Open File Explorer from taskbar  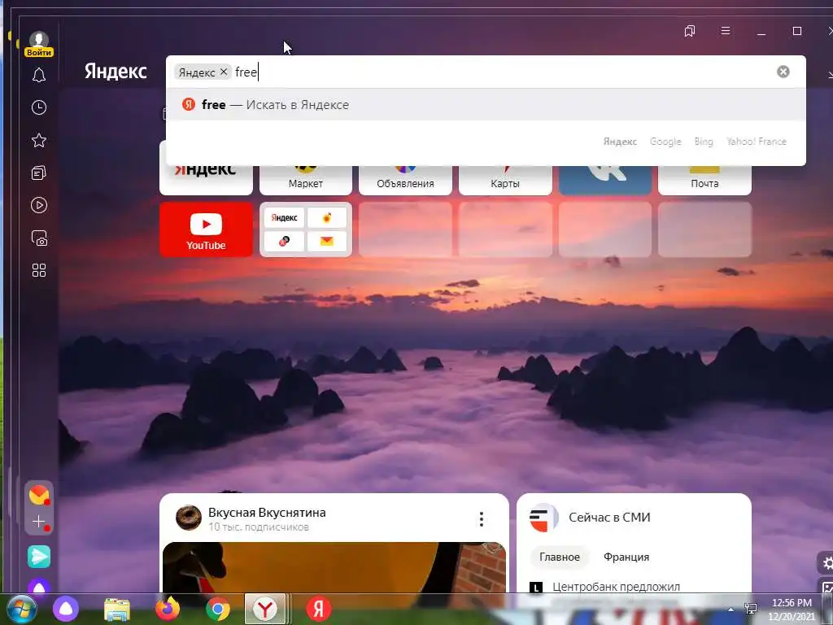tap(117, 609)
